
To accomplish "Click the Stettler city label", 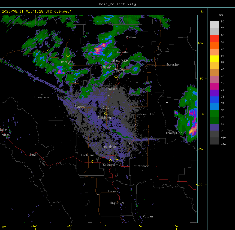I will [173, 65].
